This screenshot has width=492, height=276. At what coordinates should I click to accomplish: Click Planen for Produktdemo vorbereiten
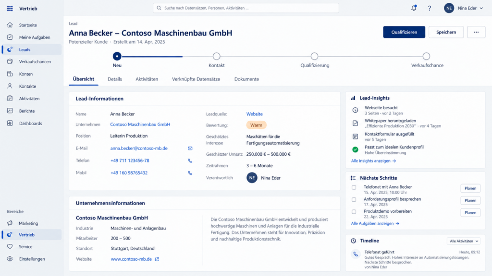point(470,212)
